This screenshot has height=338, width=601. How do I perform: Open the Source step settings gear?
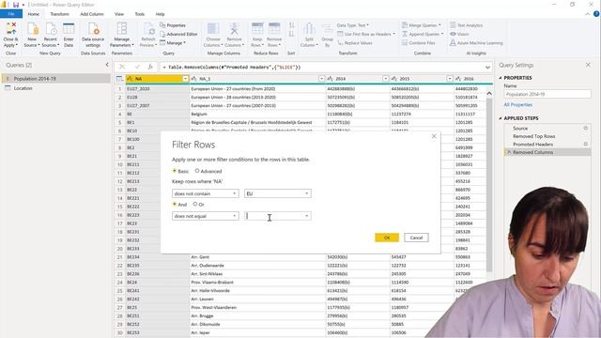click(x=586, y=129)
